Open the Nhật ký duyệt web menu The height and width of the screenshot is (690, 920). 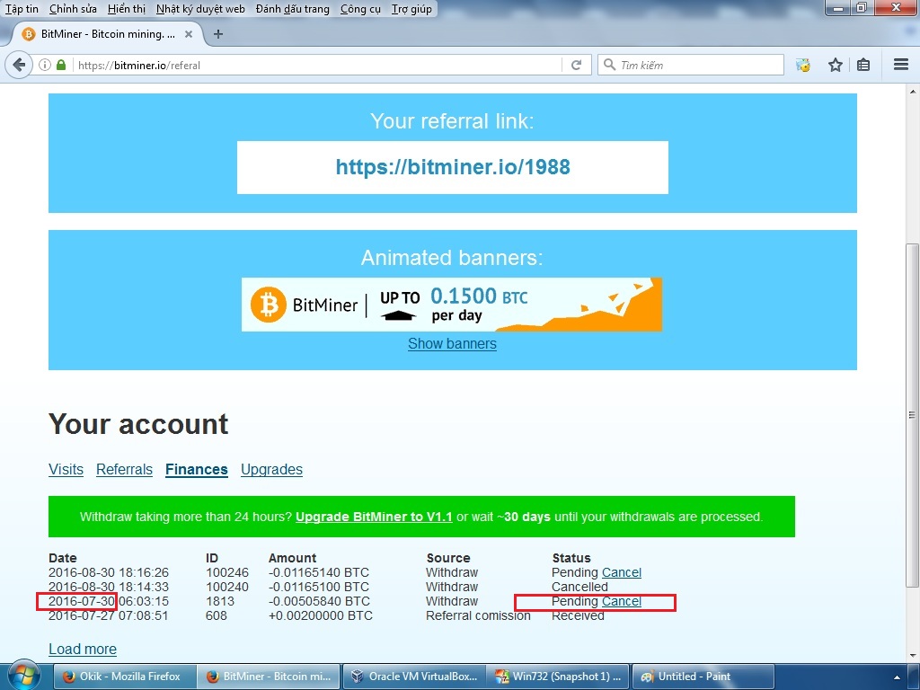tap(200, 9)
